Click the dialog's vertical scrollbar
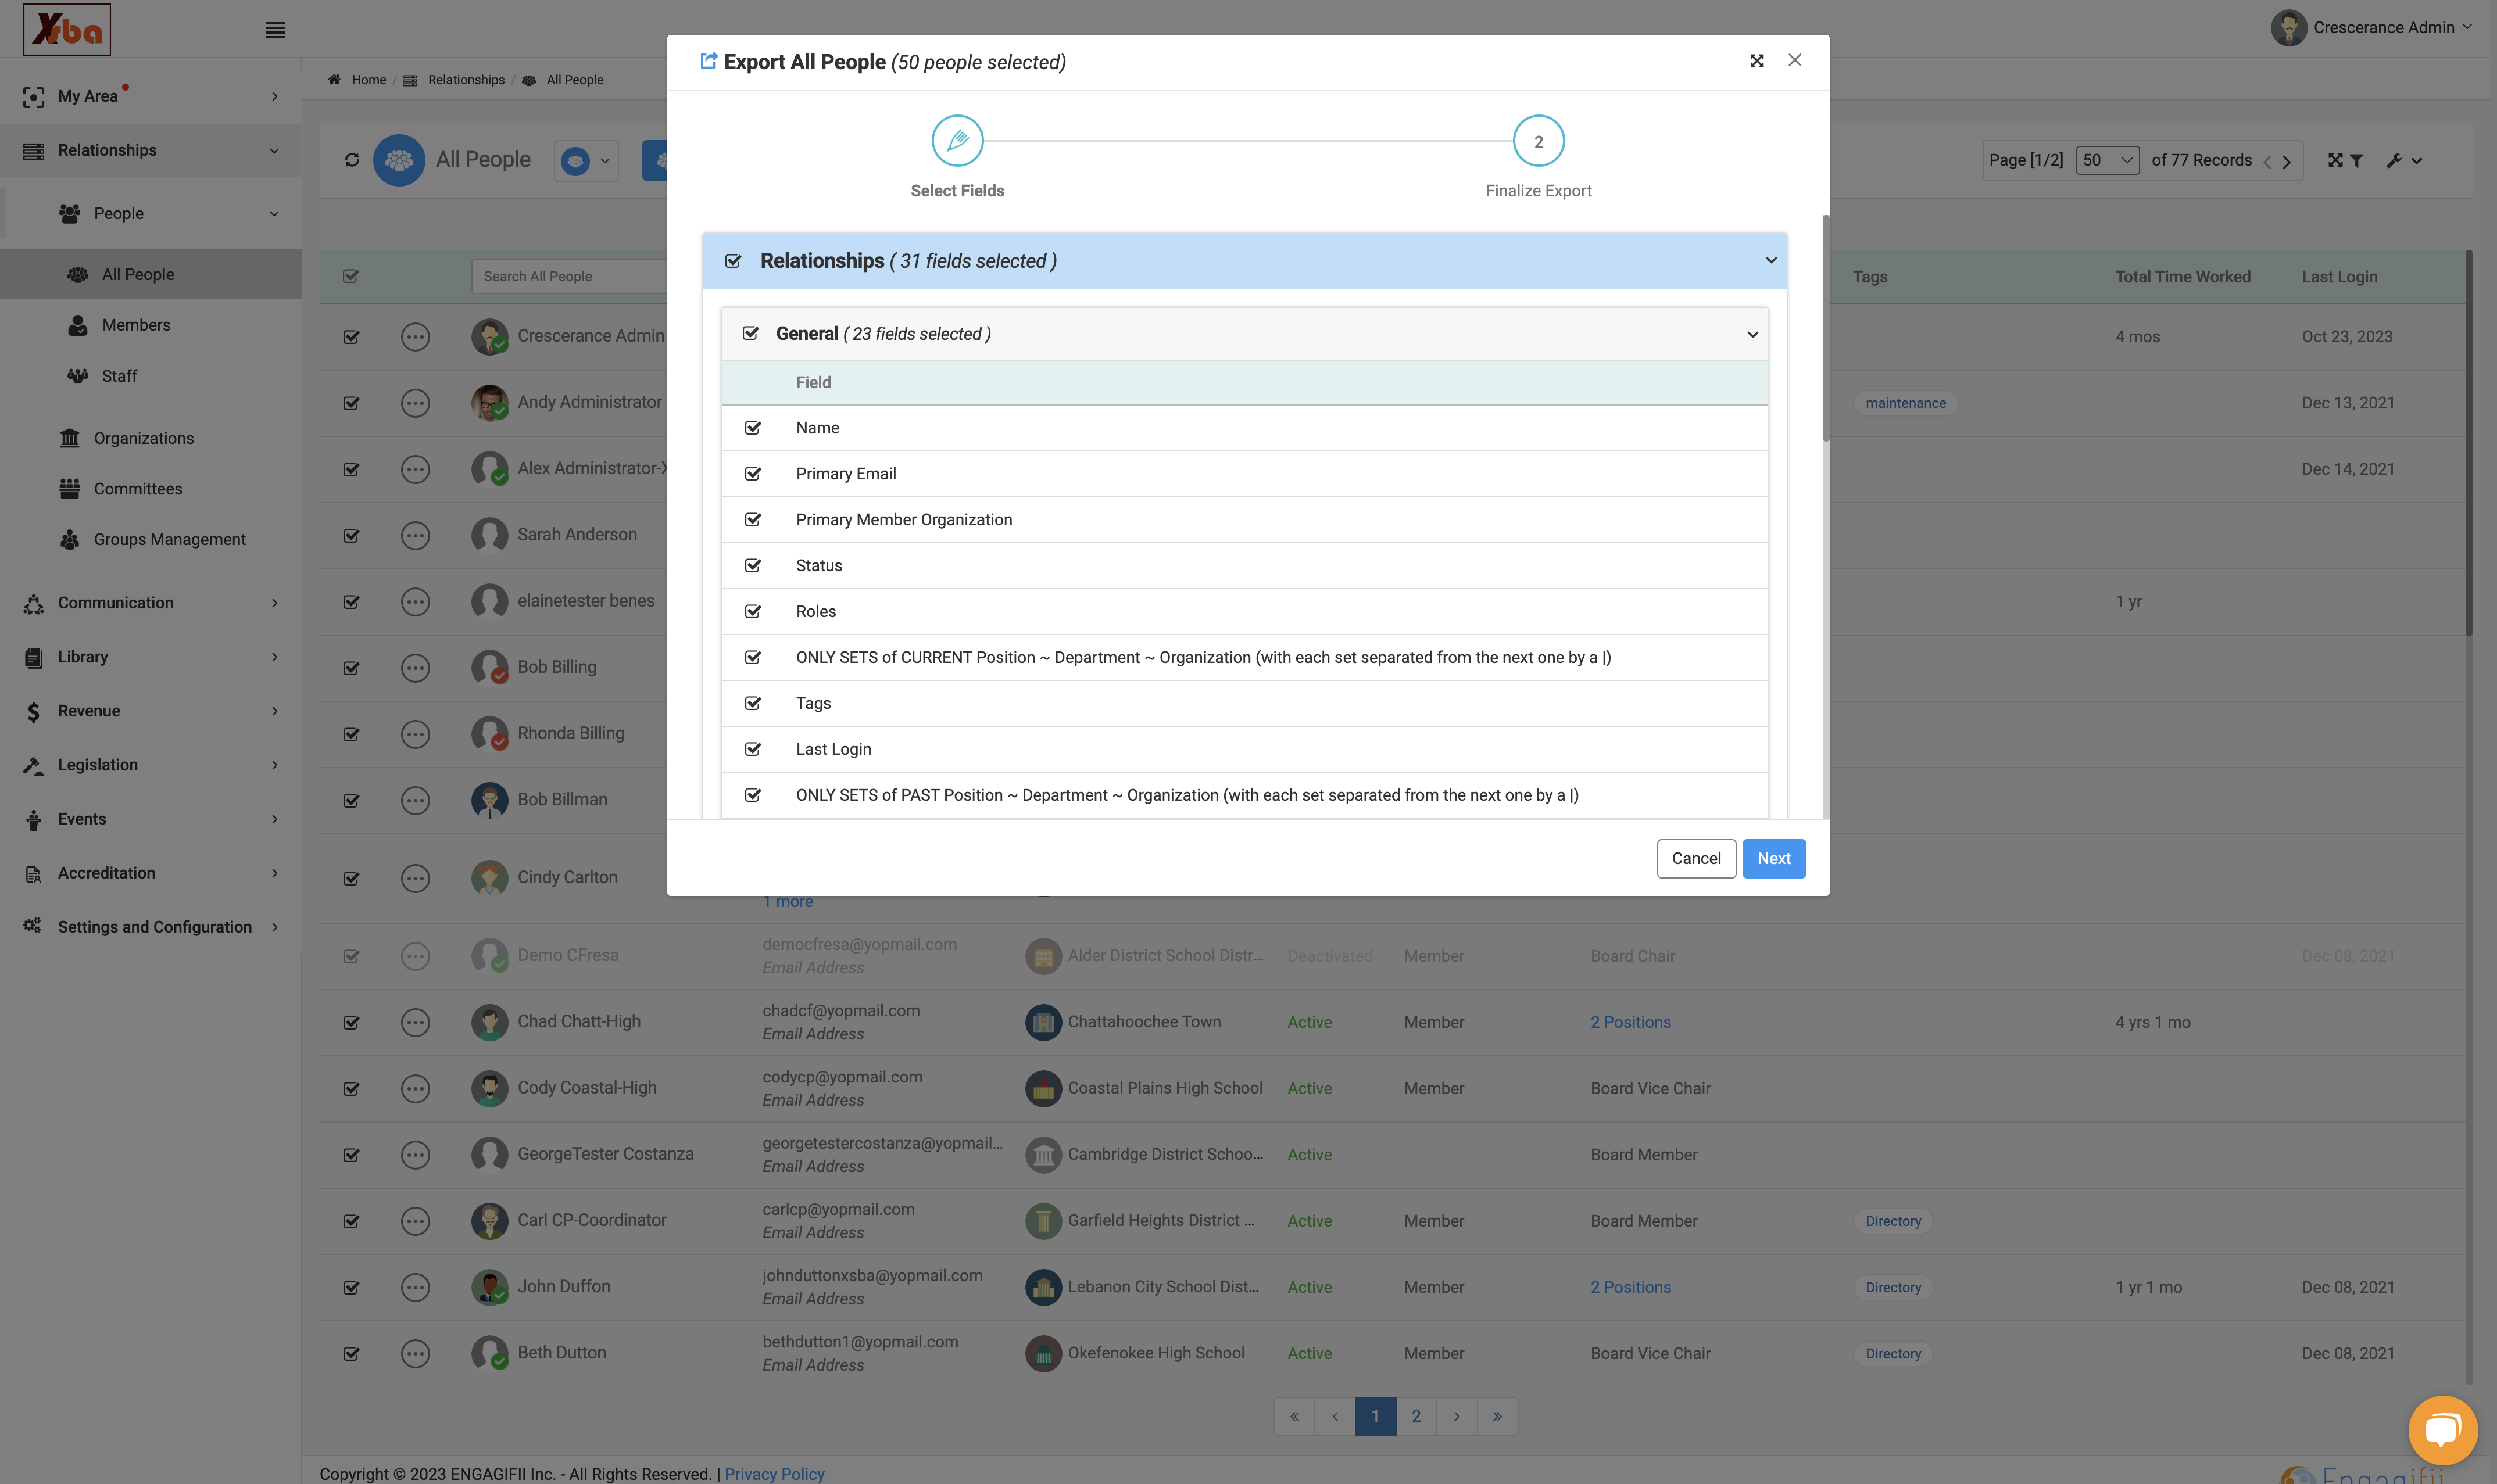The width and height of the screenshot is (2497, 1484). pos(1825,328)
